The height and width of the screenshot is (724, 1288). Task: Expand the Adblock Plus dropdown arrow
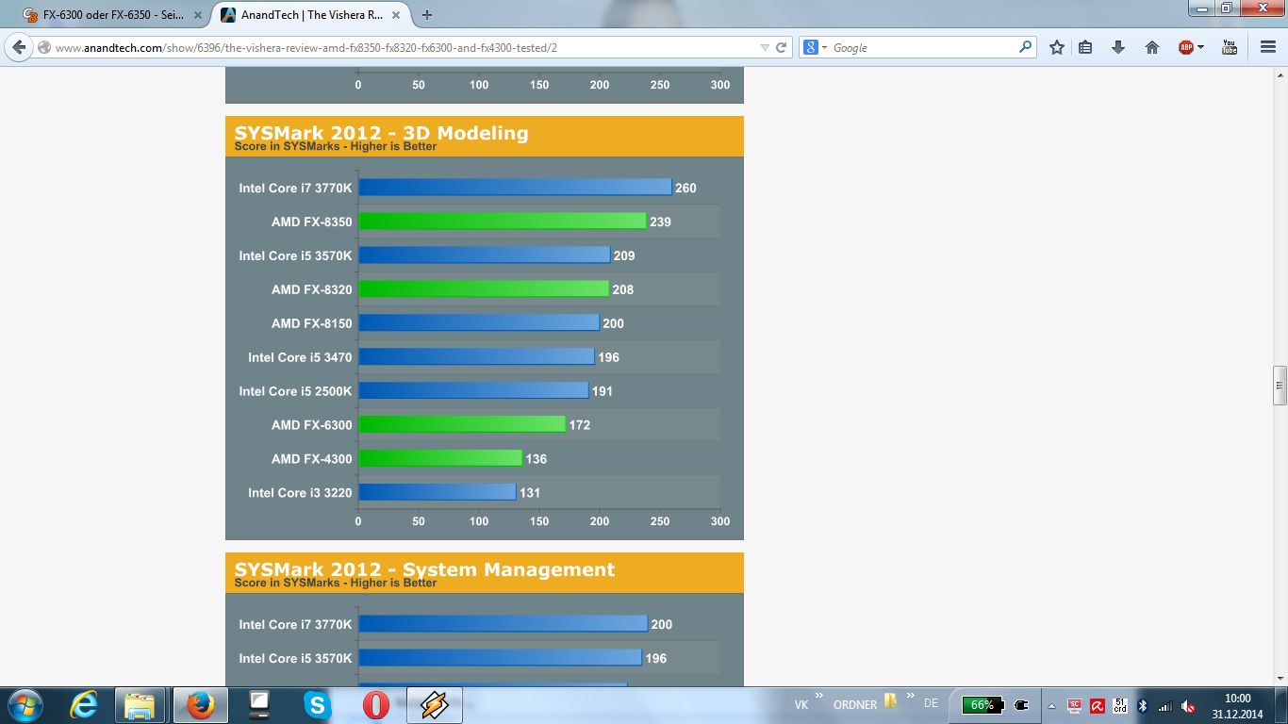pyautogui.click(x=1200, y=47)
